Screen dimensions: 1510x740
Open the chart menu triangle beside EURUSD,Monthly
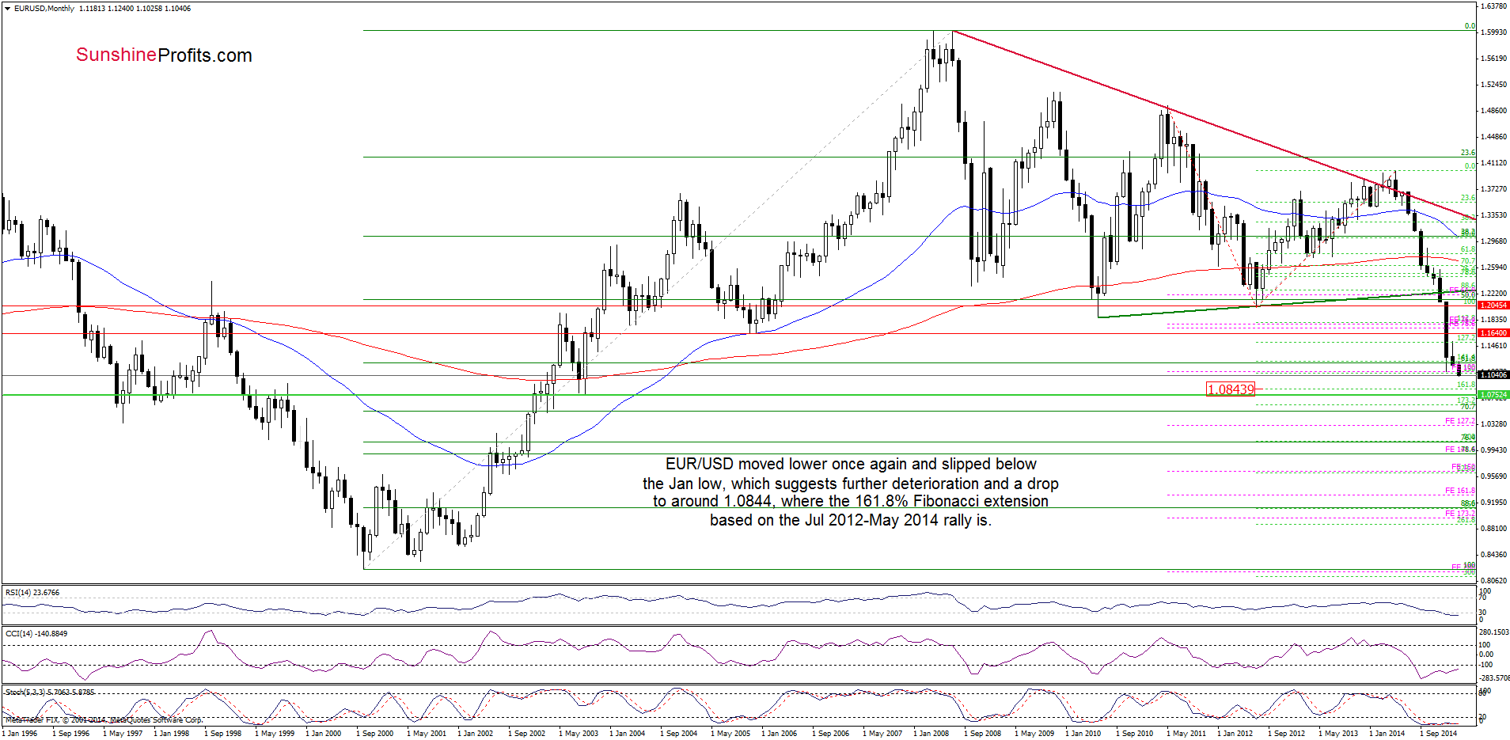7,9
